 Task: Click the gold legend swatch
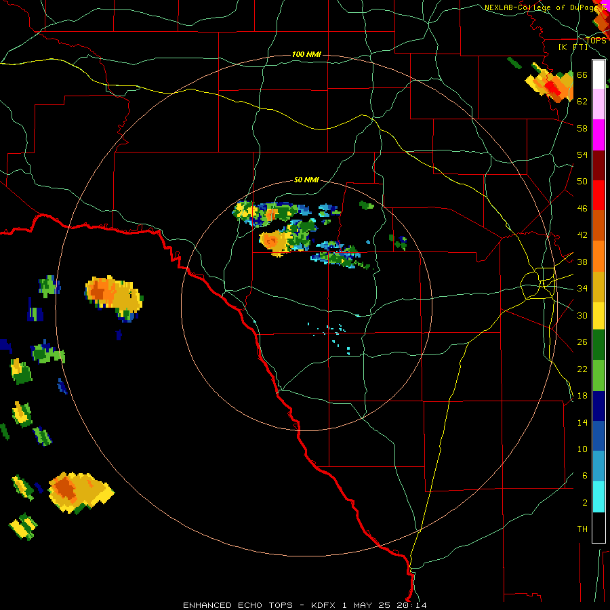598,287
